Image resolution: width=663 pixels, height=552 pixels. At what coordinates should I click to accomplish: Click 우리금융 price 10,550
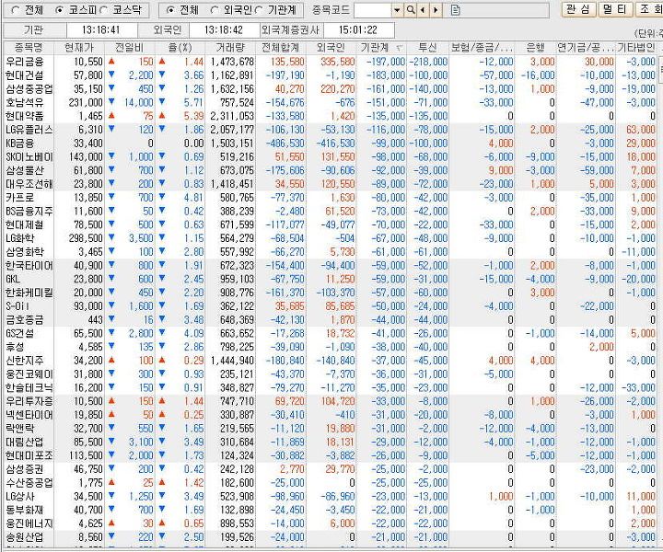(x=88, y=62)
